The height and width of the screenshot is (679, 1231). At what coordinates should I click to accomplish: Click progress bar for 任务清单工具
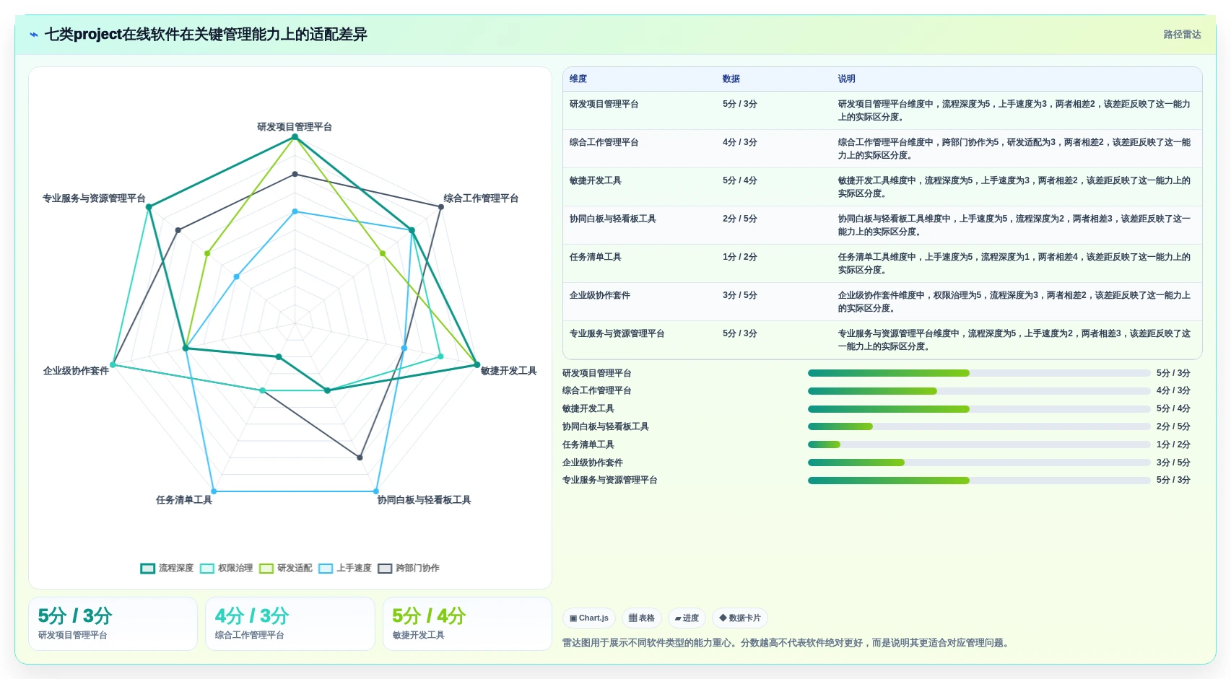coord(979,444)
